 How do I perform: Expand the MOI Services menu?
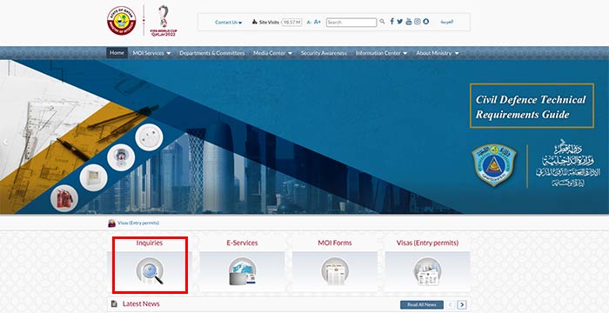click(x=151, y=53)
